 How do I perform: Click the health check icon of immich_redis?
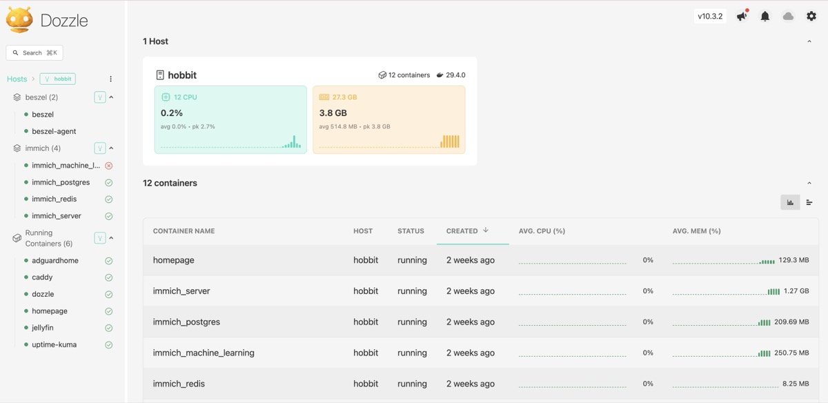coord(108,199)
